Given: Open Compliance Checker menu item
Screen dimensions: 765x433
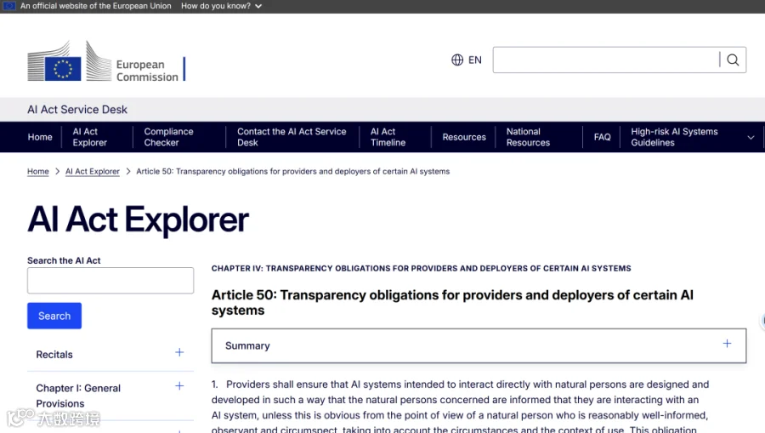Looking at the screenshot, I should (168, 137).
